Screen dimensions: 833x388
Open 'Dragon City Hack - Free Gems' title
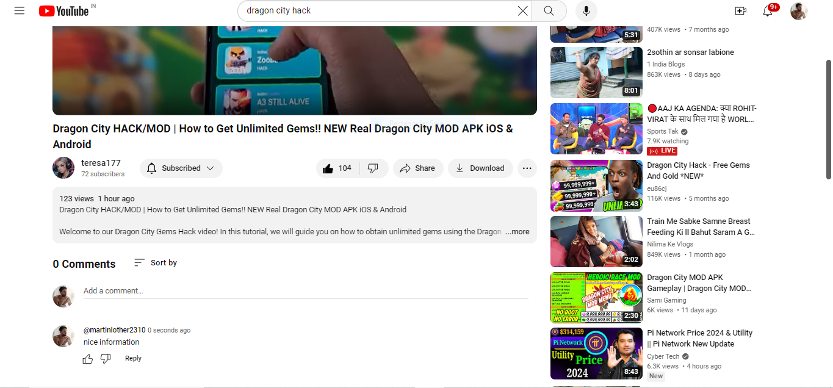click(x=699, y=171)
